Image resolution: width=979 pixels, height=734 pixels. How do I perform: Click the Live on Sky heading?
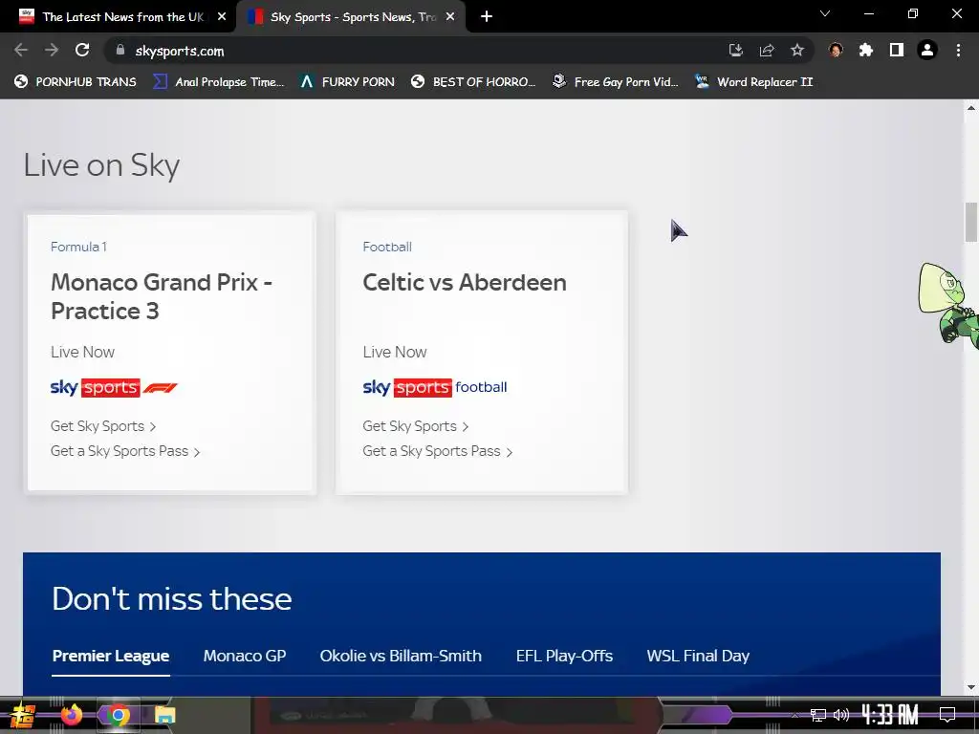pos(101,165)
